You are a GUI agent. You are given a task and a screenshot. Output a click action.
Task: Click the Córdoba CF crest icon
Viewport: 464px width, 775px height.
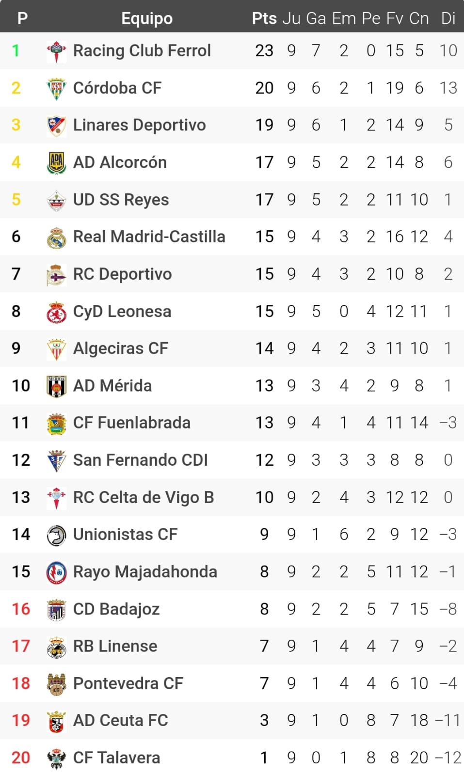click(56, 88)
